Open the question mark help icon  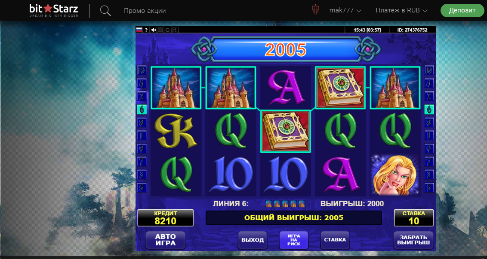coord(146,30)
